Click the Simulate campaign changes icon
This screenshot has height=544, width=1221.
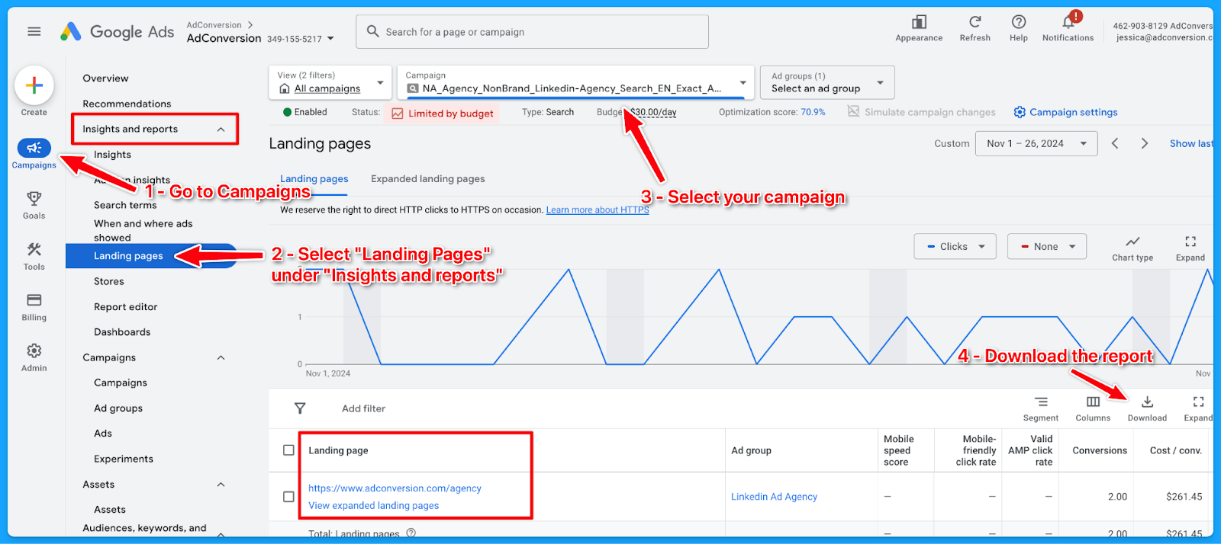(854, 111)
